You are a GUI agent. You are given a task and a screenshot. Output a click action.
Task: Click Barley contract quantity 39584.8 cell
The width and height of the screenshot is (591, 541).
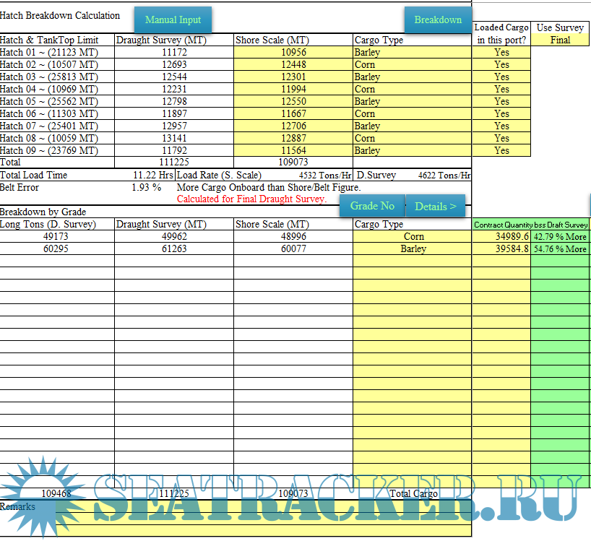pyautogui.click(x=501, y=249)
